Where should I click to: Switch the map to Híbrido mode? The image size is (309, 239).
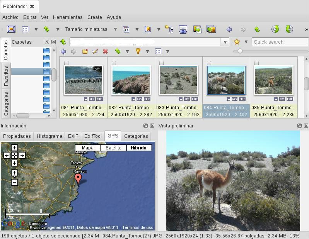[x=139, y=148]
